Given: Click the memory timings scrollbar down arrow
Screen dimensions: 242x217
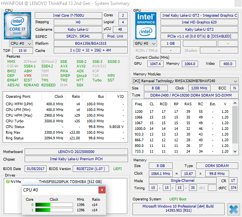Looking at the screenshot, I should [x=235, y=151].
